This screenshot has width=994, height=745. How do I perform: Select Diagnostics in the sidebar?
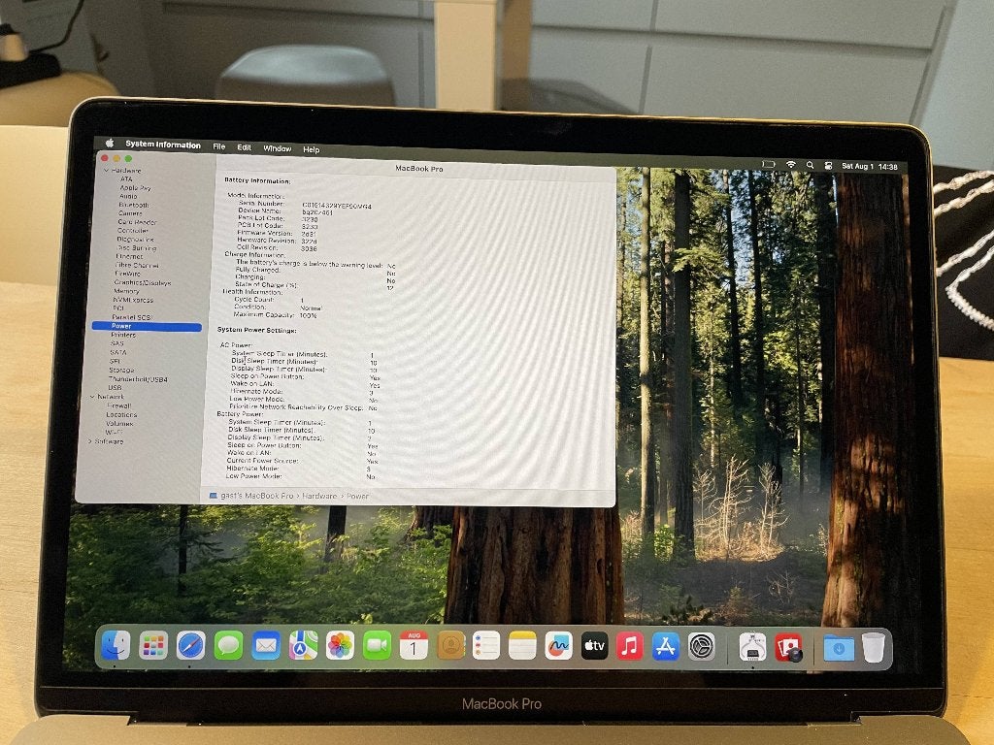coord(135,240)
